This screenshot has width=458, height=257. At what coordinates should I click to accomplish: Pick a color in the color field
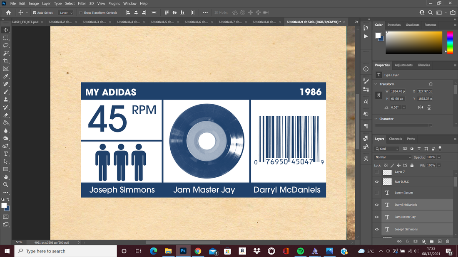point(414,42)
